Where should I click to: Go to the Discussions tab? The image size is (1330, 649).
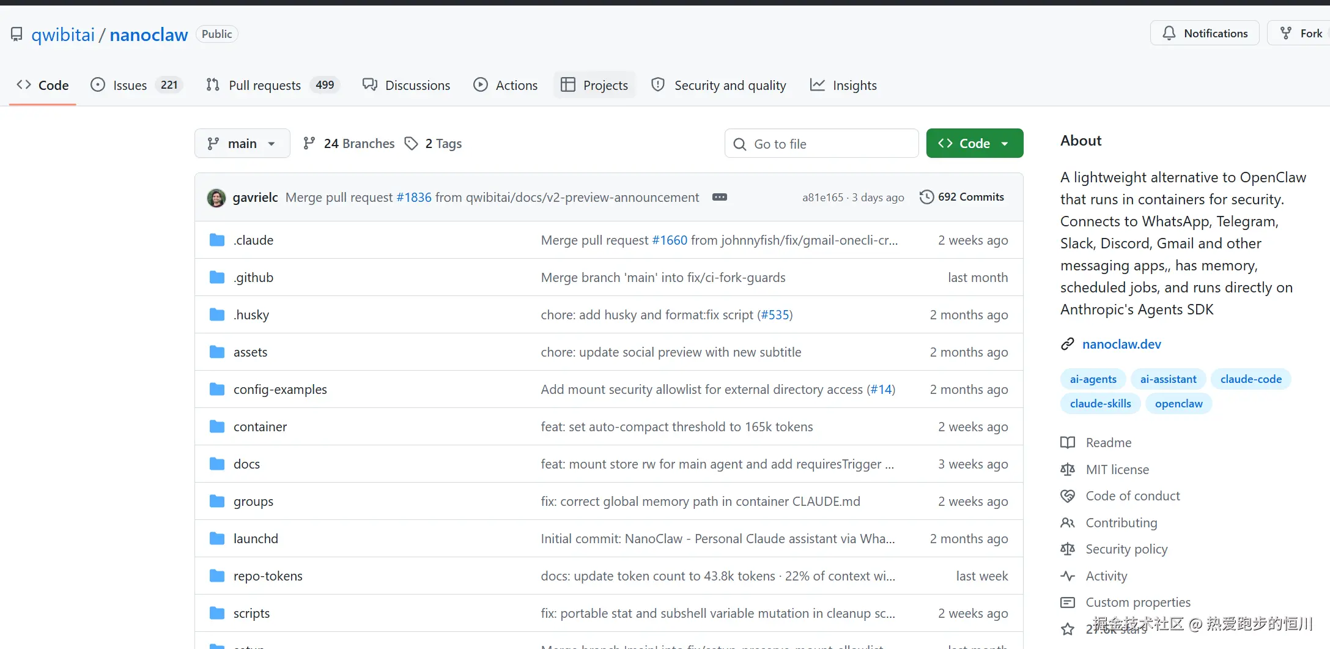tap(407, 85)
